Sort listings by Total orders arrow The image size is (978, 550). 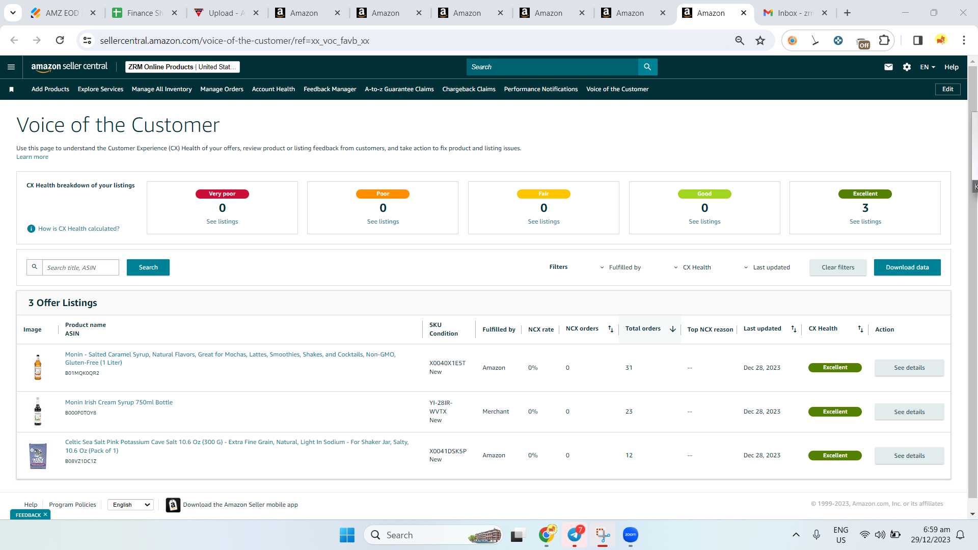pos(672,329)
